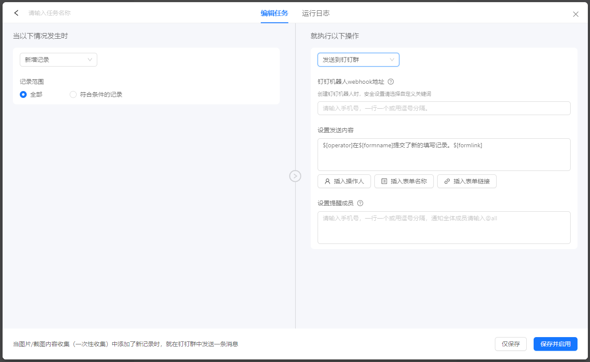
Task: Select the 符合条件的记录 radio option
Action: click(73, 94)
